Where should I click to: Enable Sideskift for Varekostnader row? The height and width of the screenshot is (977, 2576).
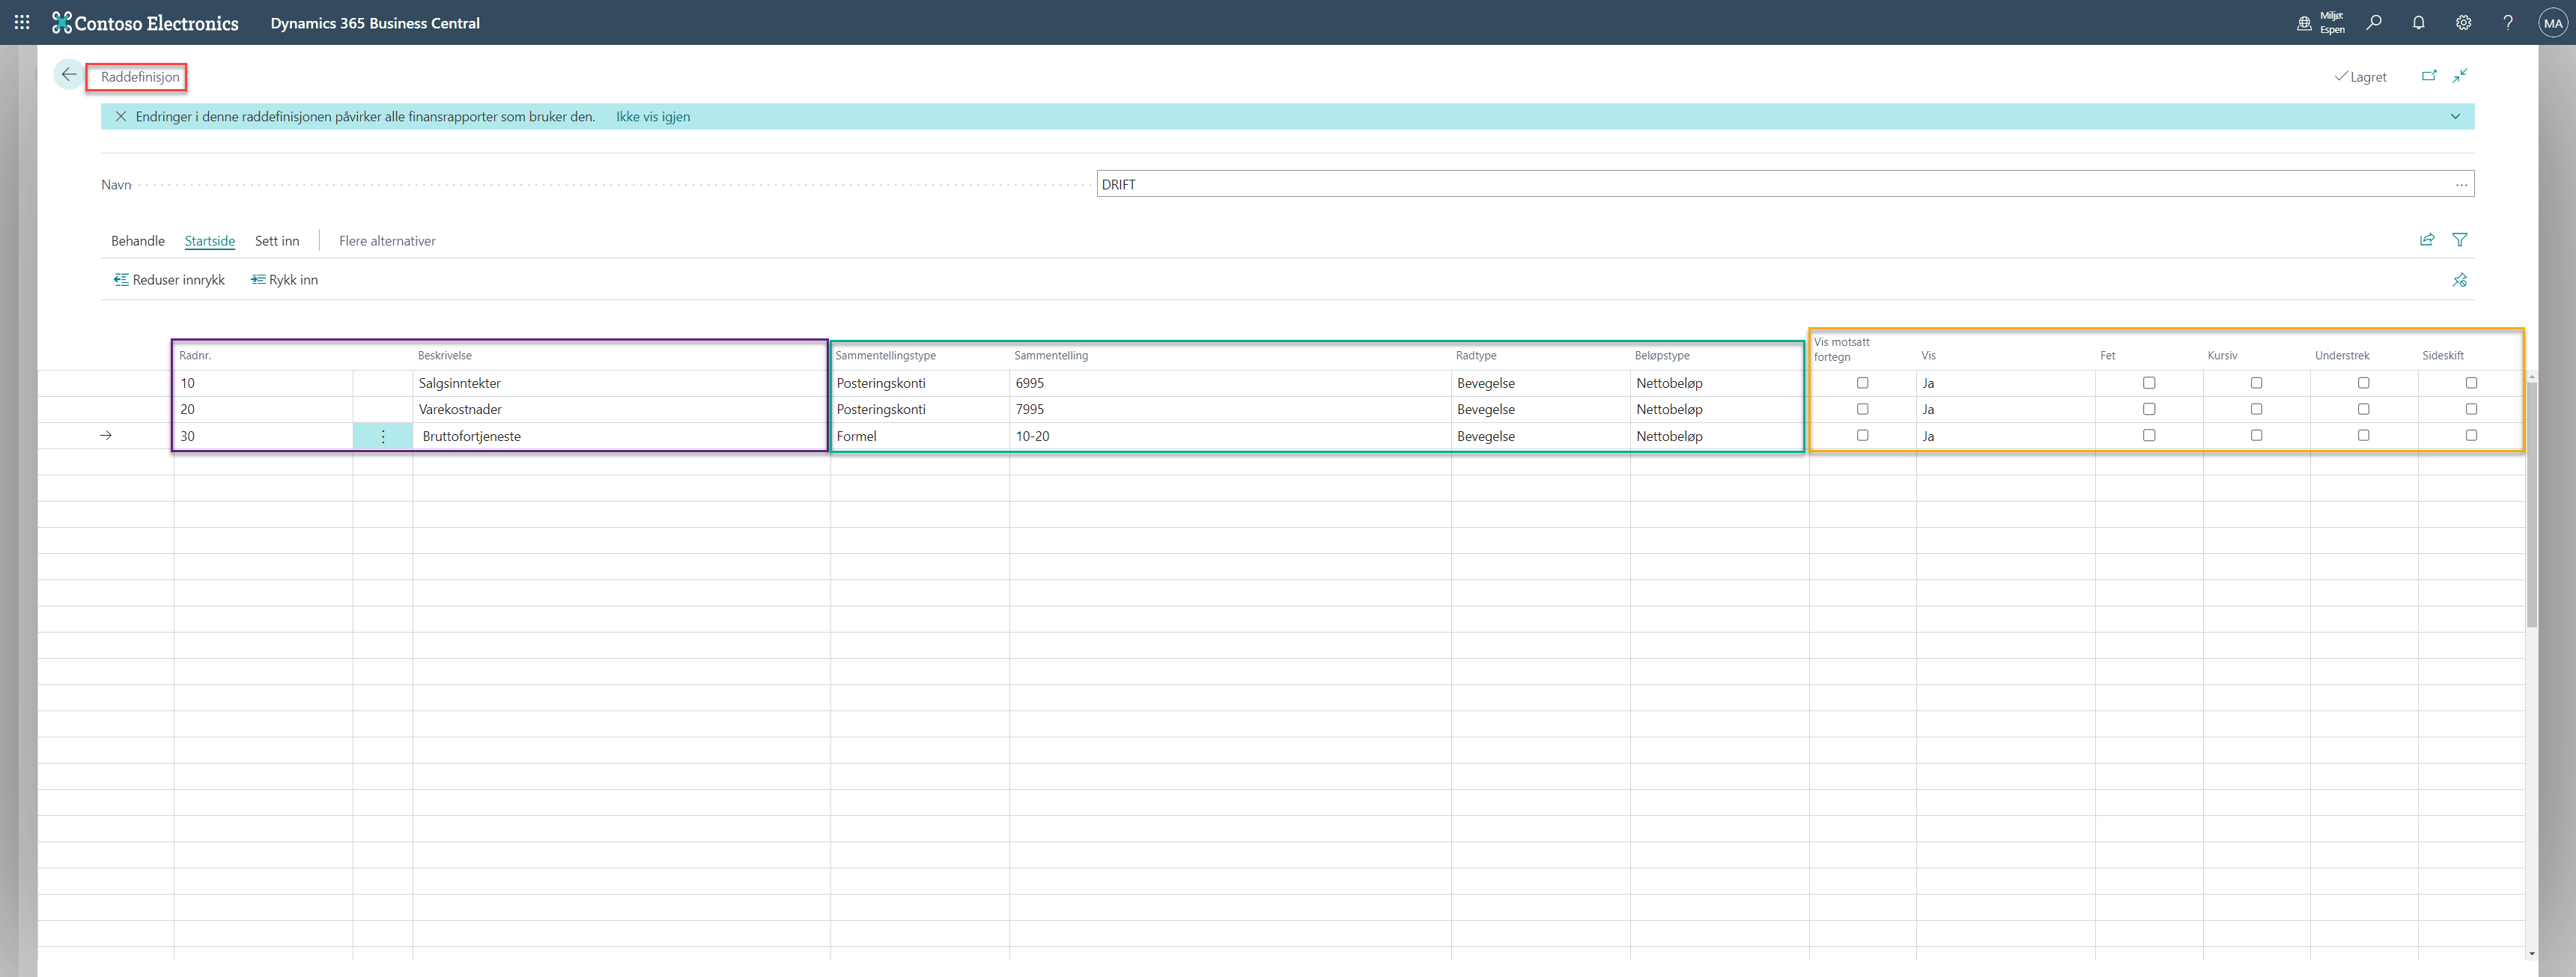pyautogui.click(x=2471, y=409)
